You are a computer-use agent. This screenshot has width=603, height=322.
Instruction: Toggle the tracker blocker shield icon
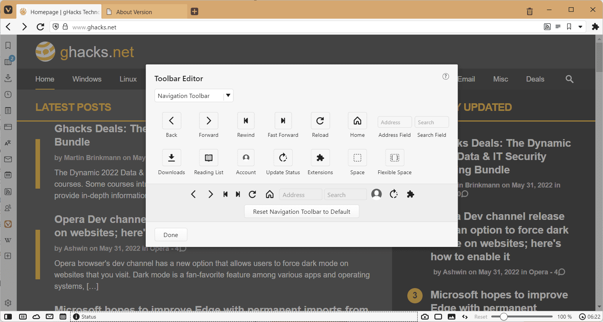point(56,27)
